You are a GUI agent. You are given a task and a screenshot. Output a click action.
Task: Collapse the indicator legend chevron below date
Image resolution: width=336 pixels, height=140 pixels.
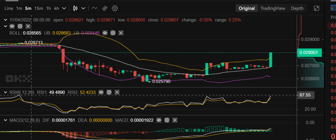click(5, 26)
